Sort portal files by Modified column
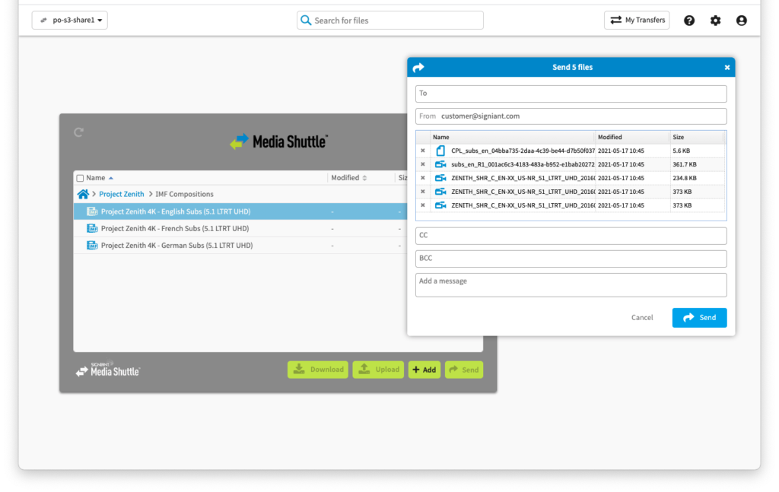The image size is (779, 492). (x=348, y=178)
